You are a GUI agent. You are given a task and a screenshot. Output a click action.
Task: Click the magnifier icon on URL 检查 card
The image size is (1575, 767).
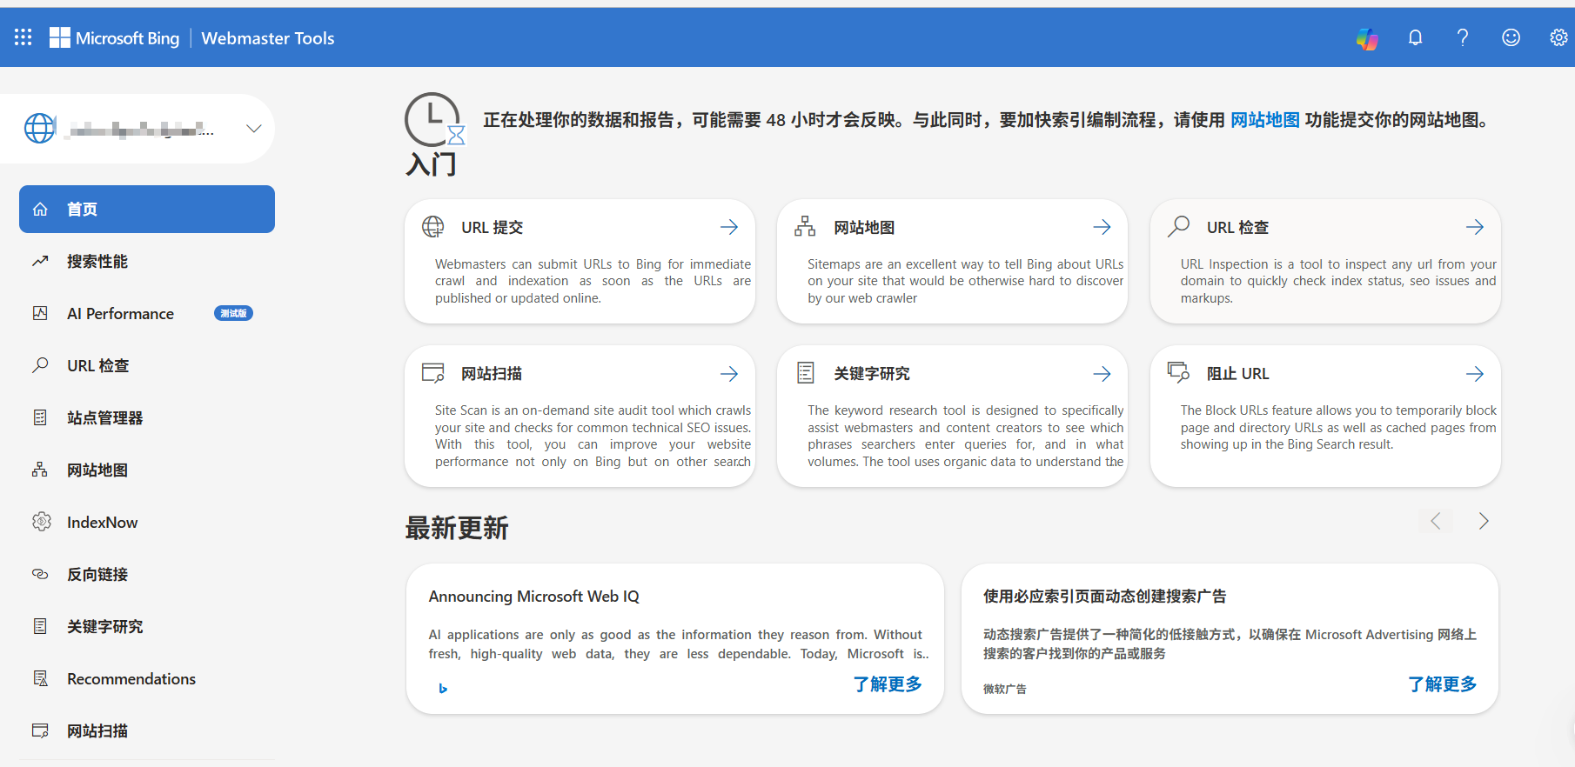[1178, 227]
